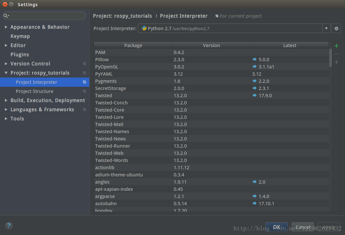
Task: Select the Twisted-Web package row
Action: click(212, 153)
